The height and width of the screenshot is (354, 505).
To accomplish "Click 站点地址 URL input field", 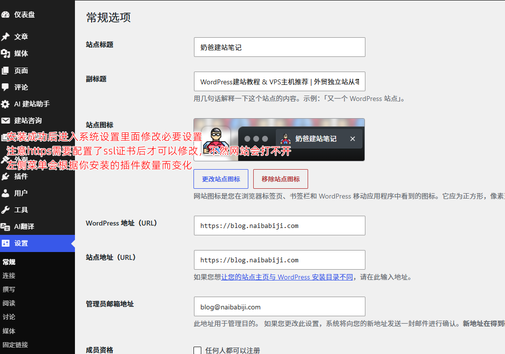I will 280,260.
